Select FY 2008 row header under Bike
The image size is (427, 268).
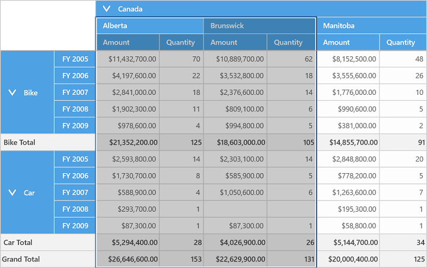click(75, 109)
